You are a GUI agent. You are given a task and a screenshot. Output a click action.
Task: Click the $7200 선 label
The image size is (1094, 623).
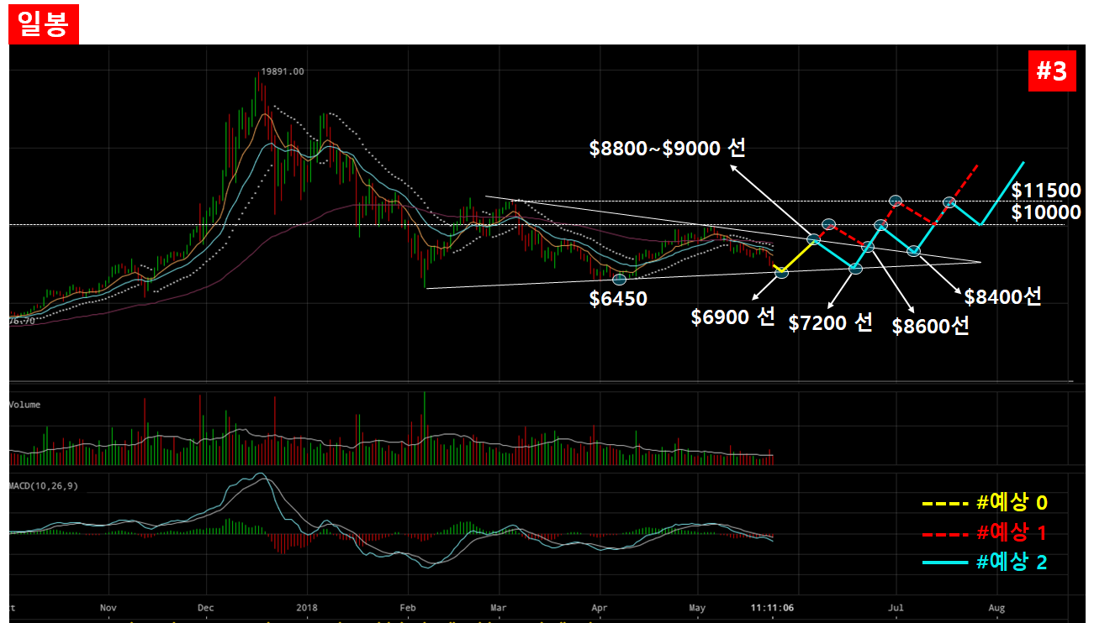[830, 322]
